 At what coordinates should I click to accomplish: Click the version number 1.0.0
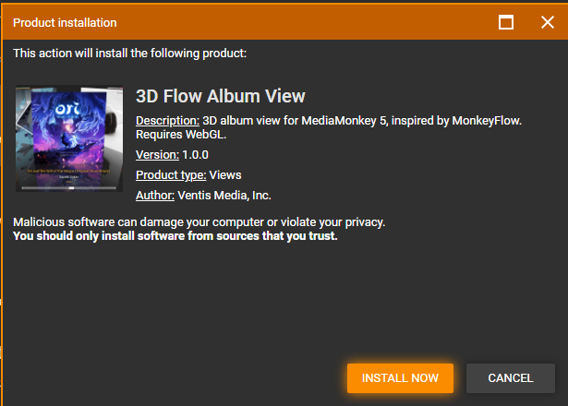195,154
